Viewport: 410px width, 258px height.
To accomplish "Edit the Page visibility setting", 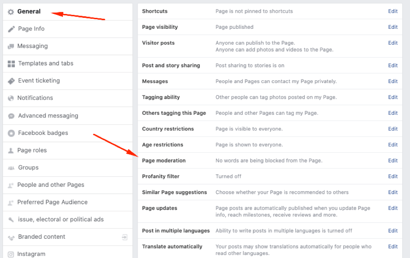I will click(x=392, y=27).
